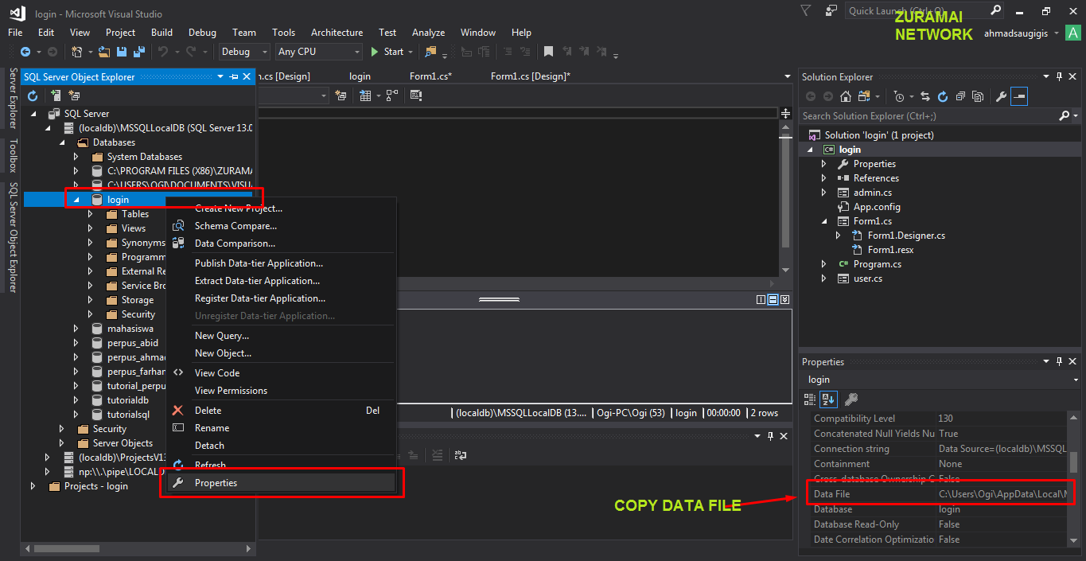Add a new SQL Server connection

[56, 95]
